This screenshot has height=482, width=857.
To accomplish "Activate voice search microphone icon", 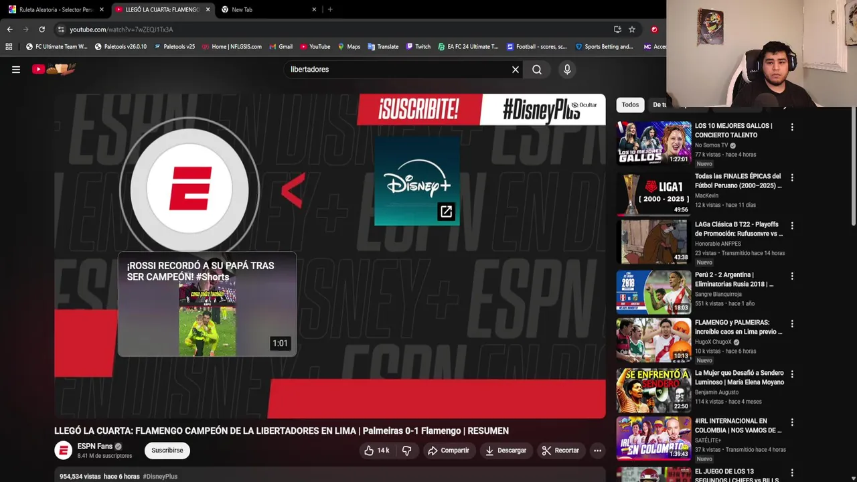I will (x=567, y=69).
